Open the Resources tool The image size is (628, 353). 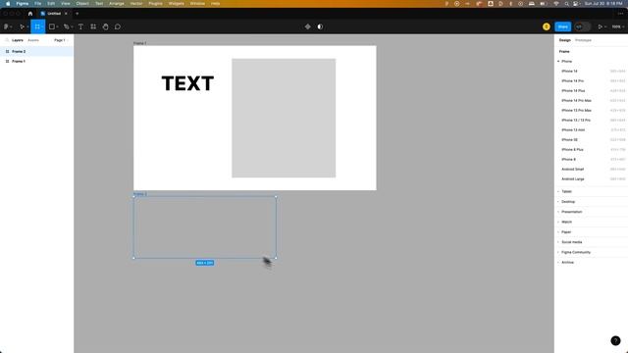[93, 26]
